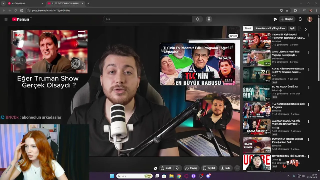The image size is (320, 180).
Task: Click YouTube search input field
Action: [147, 19]
